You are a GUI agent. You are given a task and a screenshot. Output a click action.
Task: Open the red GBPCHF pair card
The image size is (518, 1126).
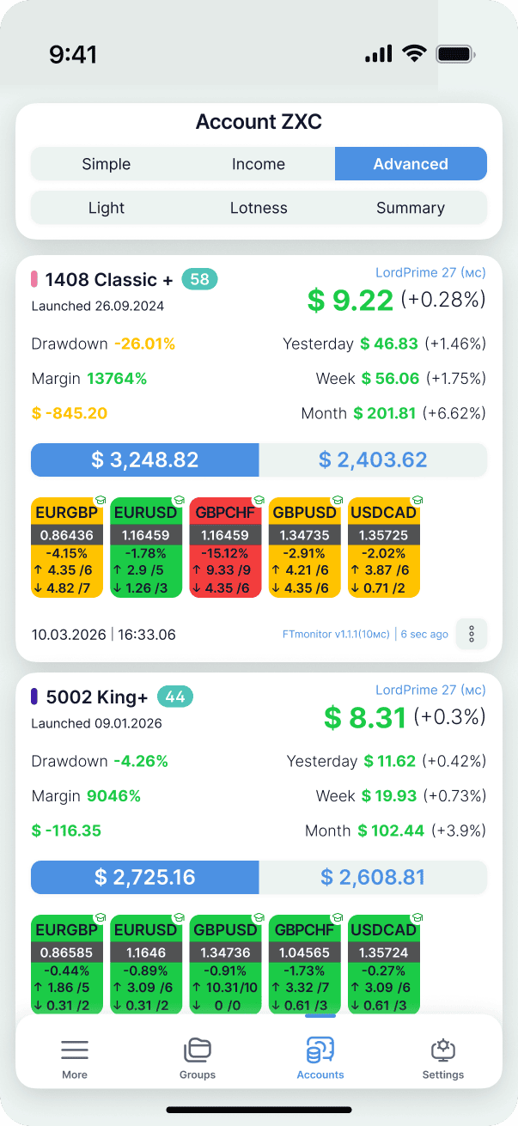pyautogui.click(x=225, y=547)
